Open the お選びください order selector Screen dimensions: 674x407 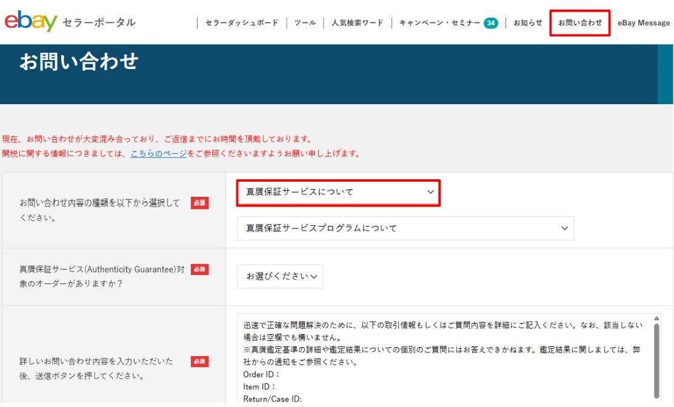pyautogui.click(x=280, y=276)
